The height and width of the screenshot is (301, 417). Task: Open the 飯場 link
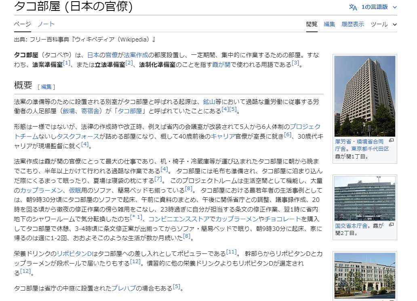[x=69, y=111]
